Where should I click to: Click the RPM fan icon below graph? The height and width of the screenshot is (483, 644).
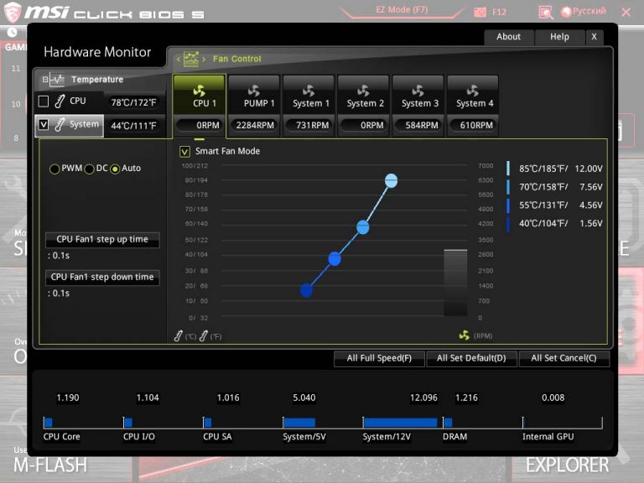coord(464,335)
